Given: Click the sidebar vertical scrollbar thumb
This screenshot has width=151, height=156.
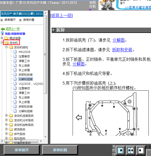Looking at the screenshot, I should [45, 54].
